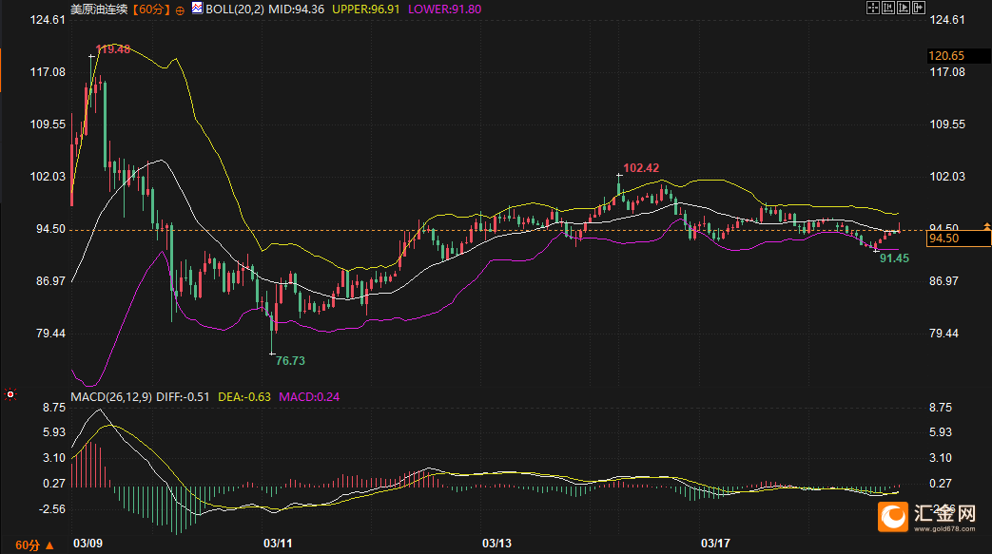
Task: Click the orange circled-plus icon beside 60分
Action: click(180, 9)
